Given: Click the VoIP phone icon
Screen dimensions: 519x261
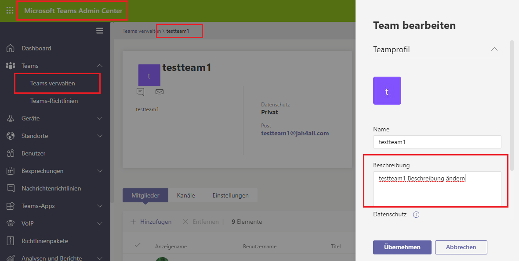Looking at the screenshot, I should coord(10,223).
